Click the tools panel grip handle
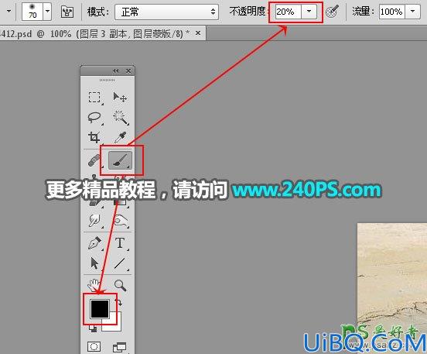This screenshot has width=427, height=354. pyautogui.click(x=107, y=81)
